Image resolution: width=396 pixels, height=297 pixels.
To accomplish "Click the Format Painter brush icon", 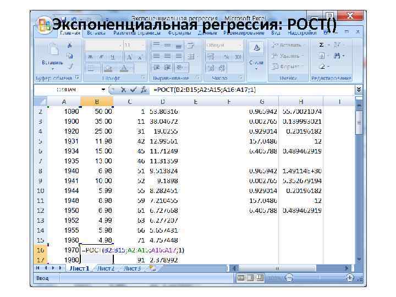I will click(70, 67).
